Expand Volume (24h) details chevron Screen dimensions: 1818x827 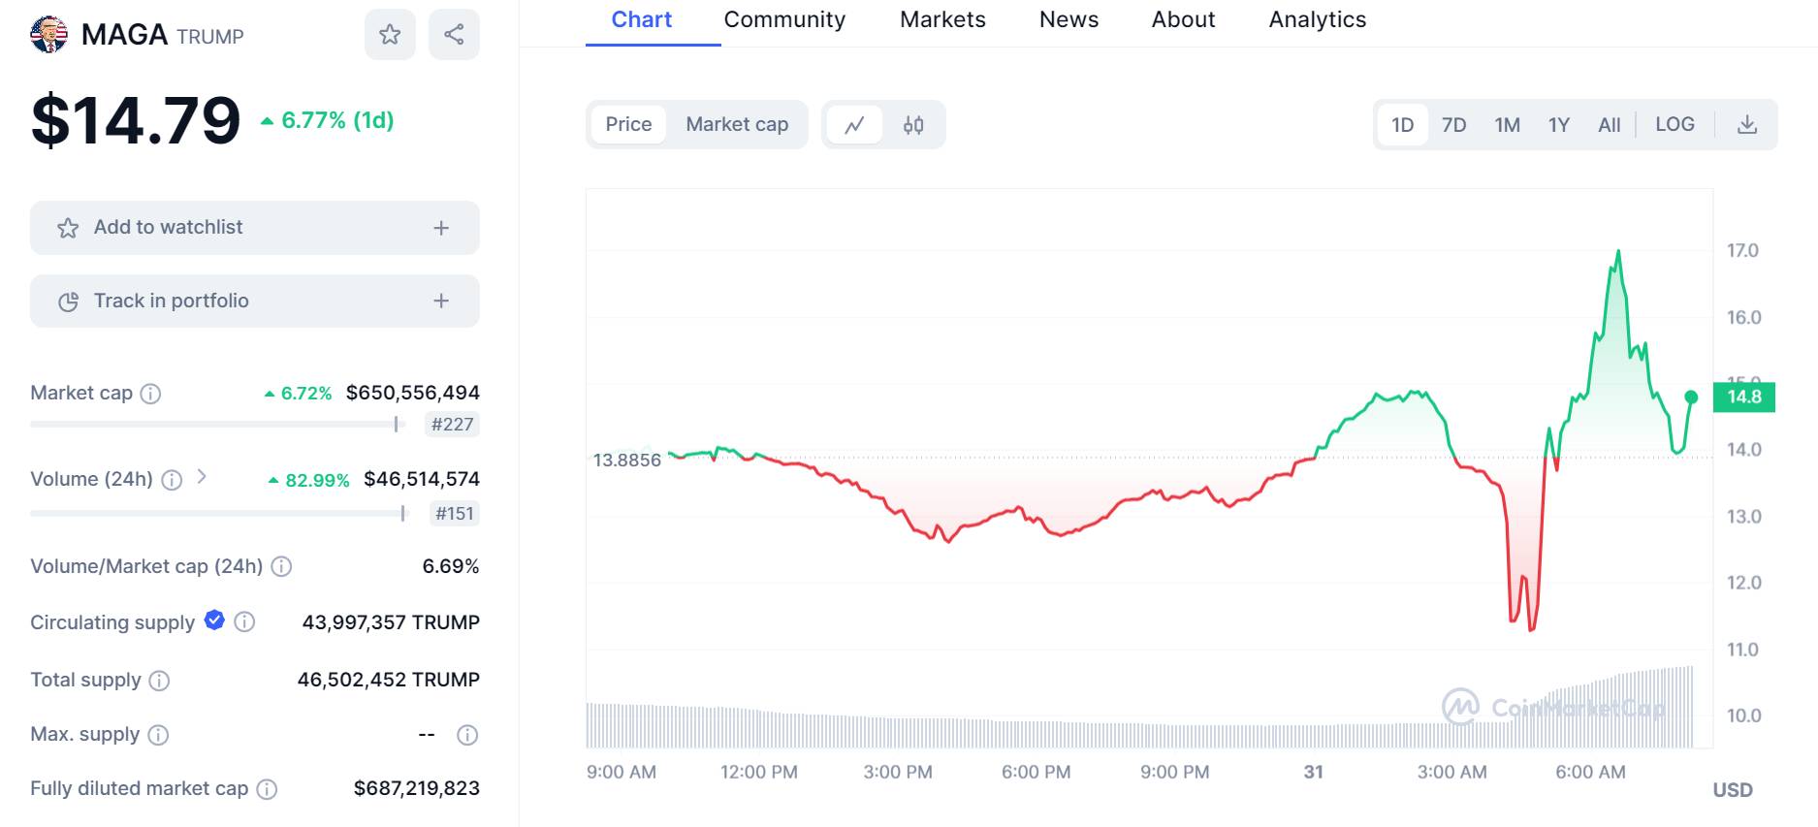pos(202,476)
